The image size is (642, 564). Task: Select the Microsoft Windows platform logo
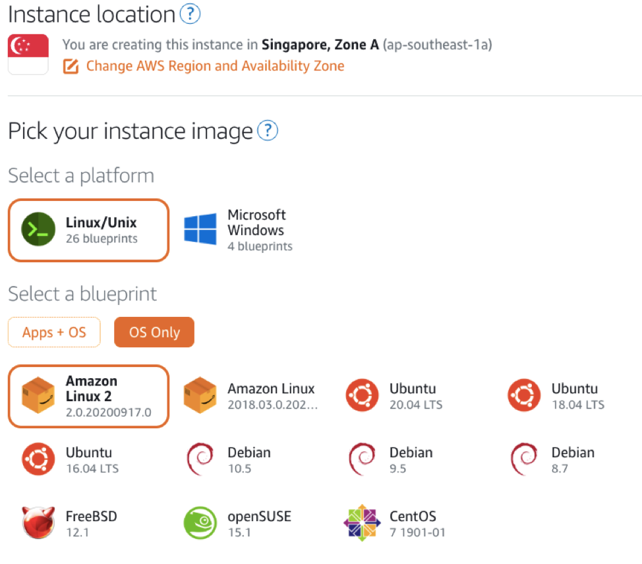[x=200, y=229]
